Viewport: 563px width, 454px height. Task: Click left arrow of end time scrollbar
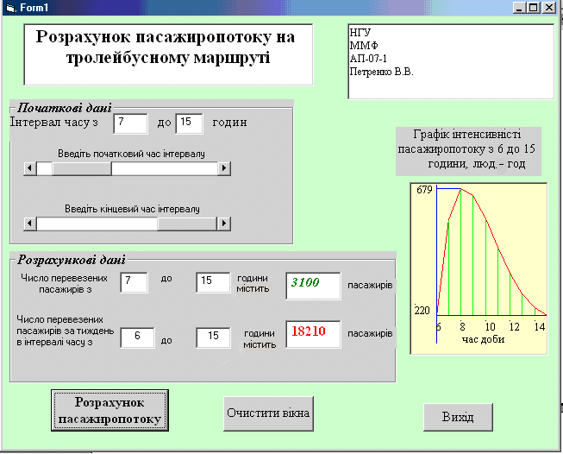point(30,224)
